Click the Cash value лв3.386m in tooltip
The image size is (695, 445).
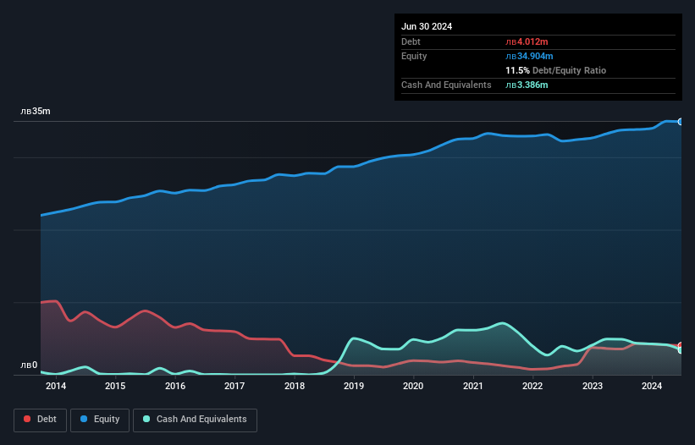pyautogui.click(x=527, y=85)
